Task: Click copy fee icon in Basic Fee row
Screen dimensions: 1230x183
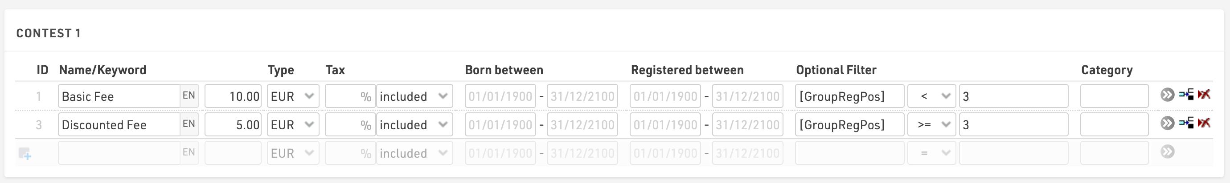Action: point(1186,95)
